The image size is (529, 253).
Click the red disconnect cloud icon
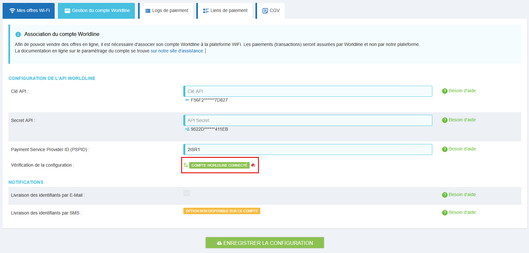(x=253, y=165)
